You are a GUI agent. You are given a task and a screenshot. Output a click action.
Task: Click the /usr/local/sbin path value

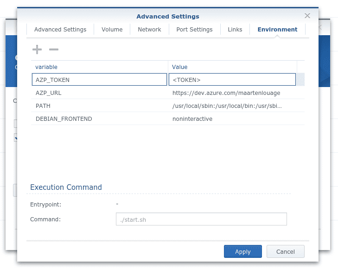(227, 106)
